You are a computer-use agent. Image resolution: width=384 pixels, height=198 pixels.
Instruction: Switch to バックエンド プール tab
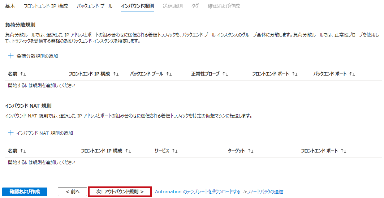(x=94, y=6)
